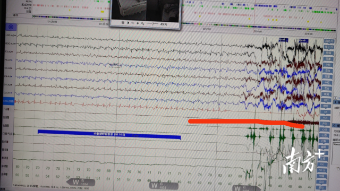Screen dimensions: 340x191
Task: Select the magnifier icon in video window
Action: tap(143, 23)
